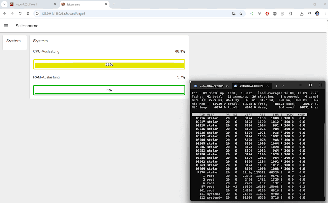
Task: Click the yellow 69% CPU-Auslastung progress bar
Action: [109, 64]
